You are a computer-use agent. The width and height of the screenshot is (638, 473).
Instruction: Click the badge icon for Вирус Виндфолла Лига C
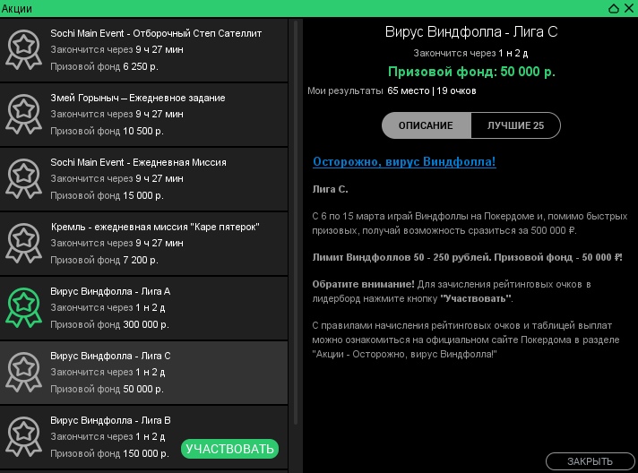[23, 372]
